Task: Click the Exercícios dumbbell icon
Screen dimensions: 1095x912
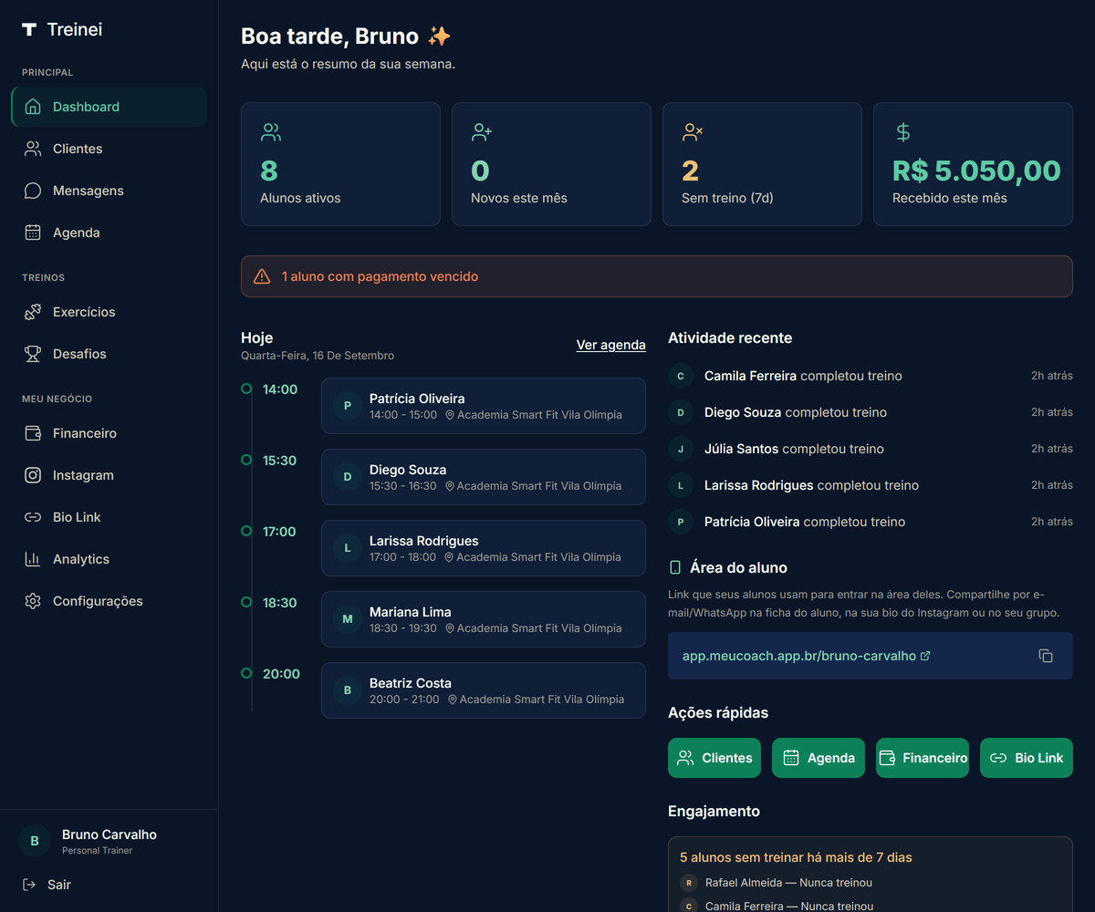Action: (33, 312)
